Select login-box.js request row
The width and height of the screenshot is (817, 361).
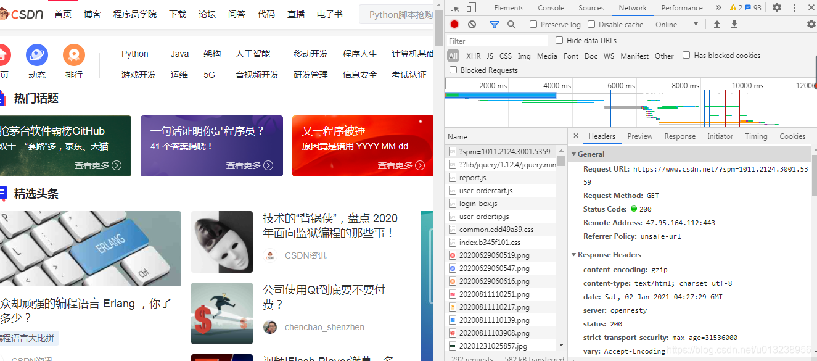(501, 203)
